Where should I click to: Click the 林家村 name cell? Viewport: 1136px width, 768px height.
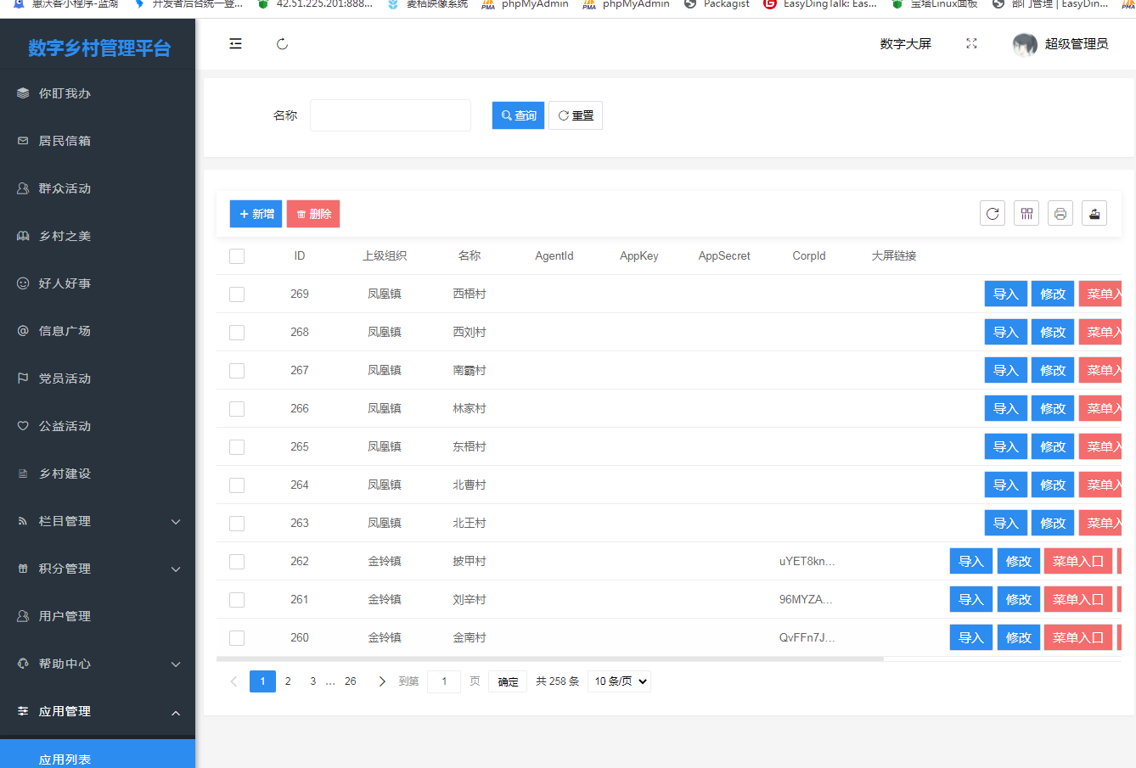pos(470,408)
